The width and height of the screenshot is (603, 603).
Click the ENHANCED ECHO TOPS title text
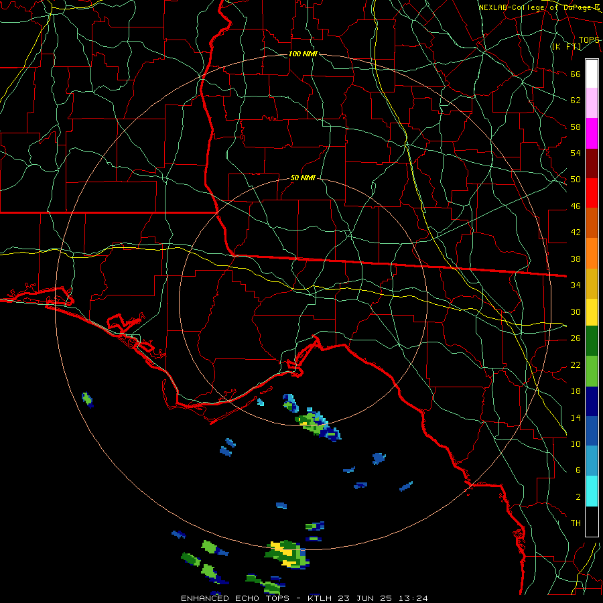click(x=235, y=598)
